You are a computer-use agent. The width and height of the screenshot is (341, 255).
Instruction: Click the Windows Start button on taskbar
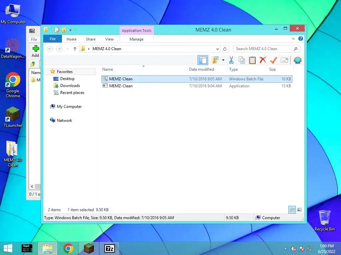[8, 248]
